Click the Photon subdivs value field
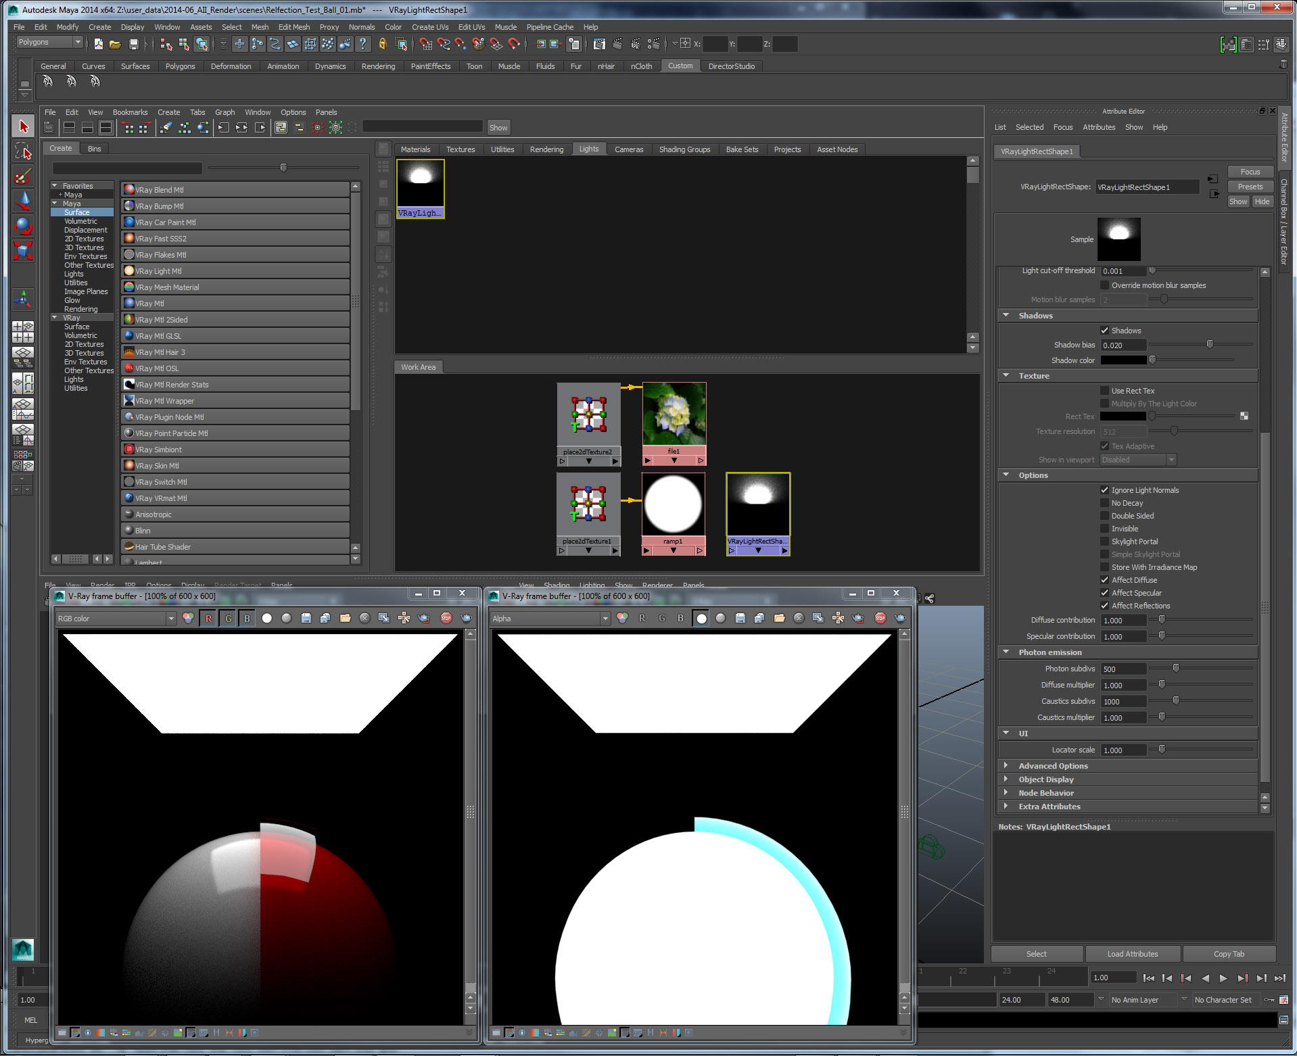This screenshot has height=1056, width=1297. (x=1123, y=669)
